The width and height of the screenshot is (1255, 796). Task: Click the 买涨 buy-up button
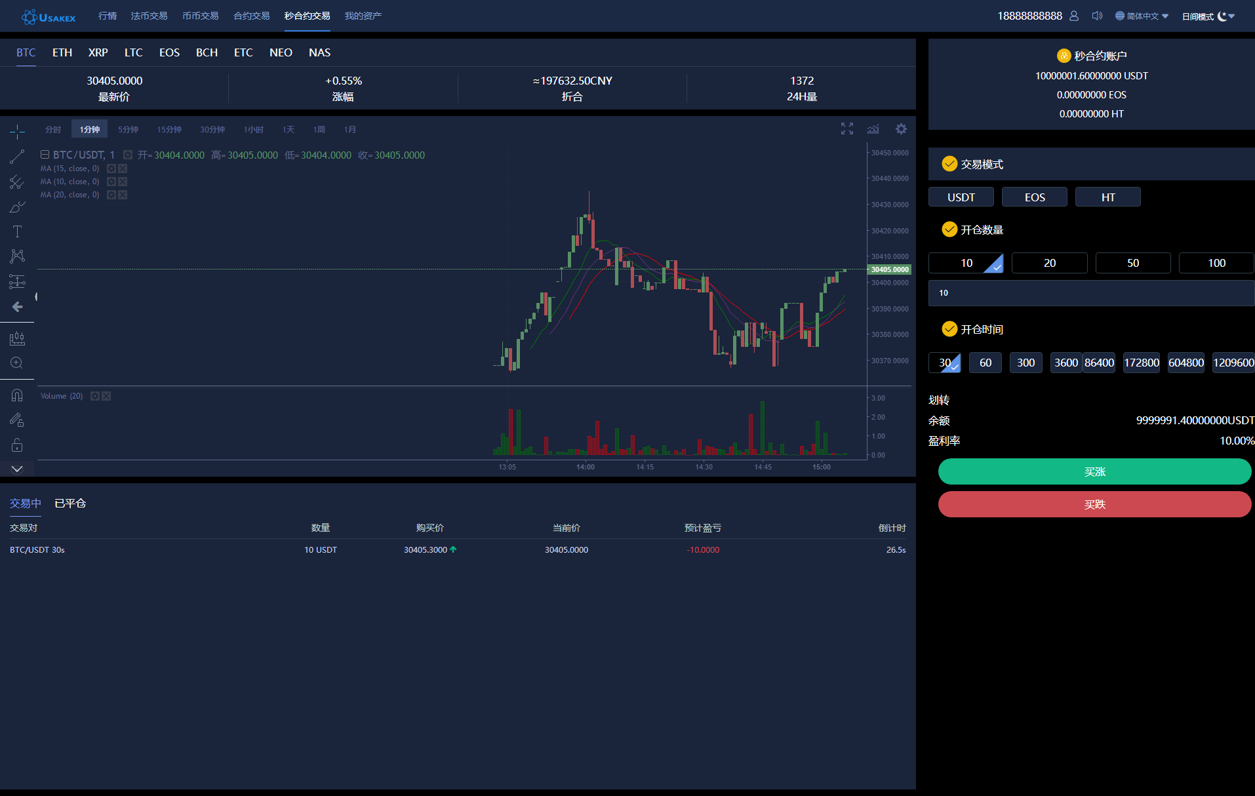[1095, 471]
